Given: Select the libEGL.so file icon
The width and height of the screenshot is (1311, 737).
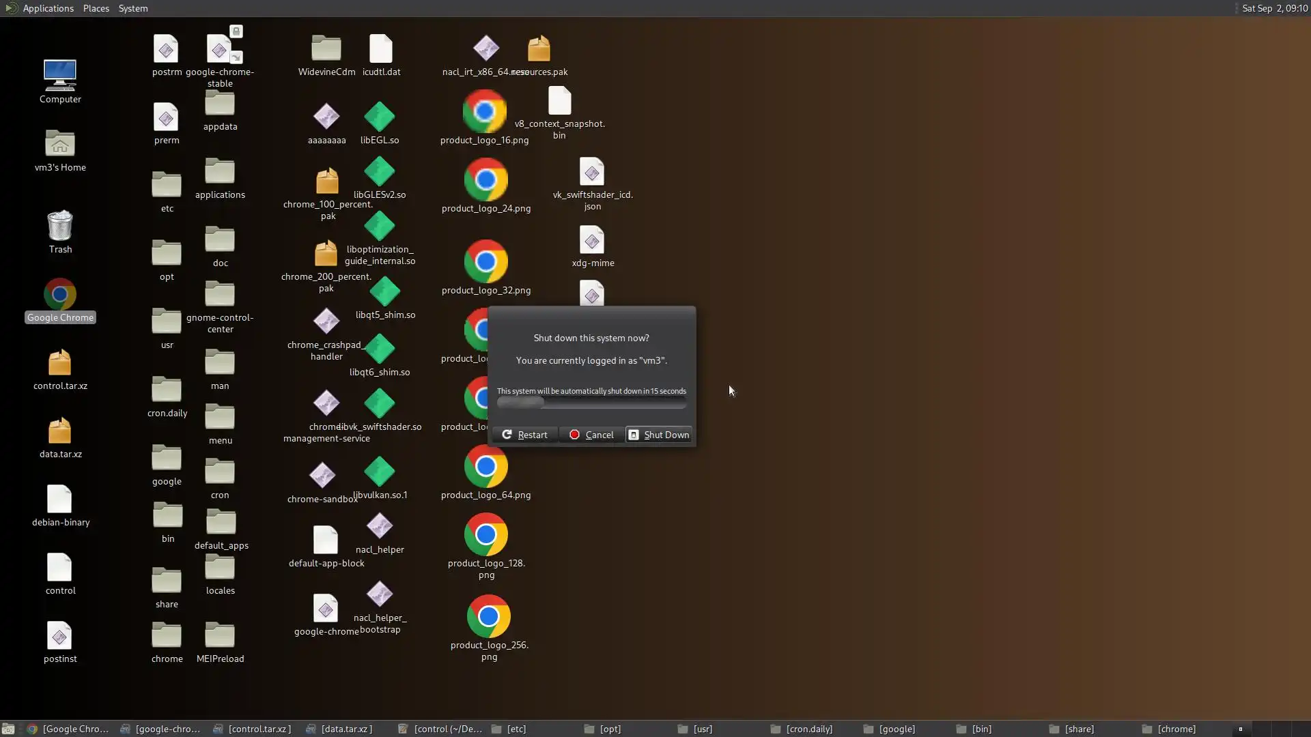Looking at the screenshot, I should (380, 117).
